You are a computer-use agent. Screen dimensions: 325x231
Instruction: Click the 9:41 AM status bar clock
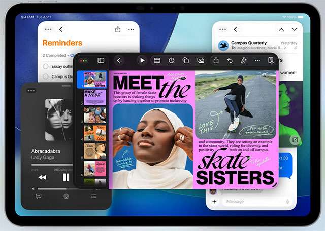click(x=27, y=17)
